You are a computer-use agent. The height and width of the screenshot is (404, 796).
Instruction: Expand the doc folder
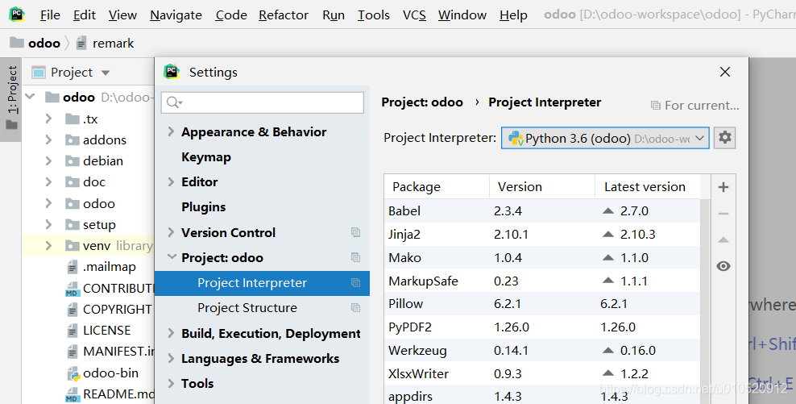(48, 182)
